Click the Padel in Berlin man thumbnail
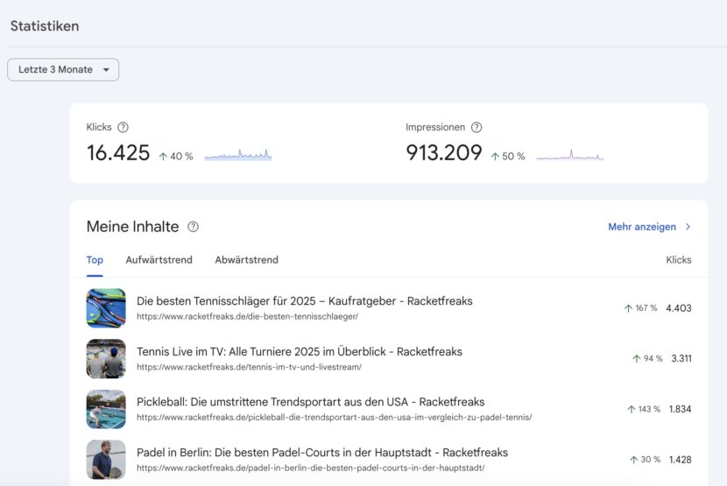The width and height of the screenshot is (727, 486). tap(106, 460)
